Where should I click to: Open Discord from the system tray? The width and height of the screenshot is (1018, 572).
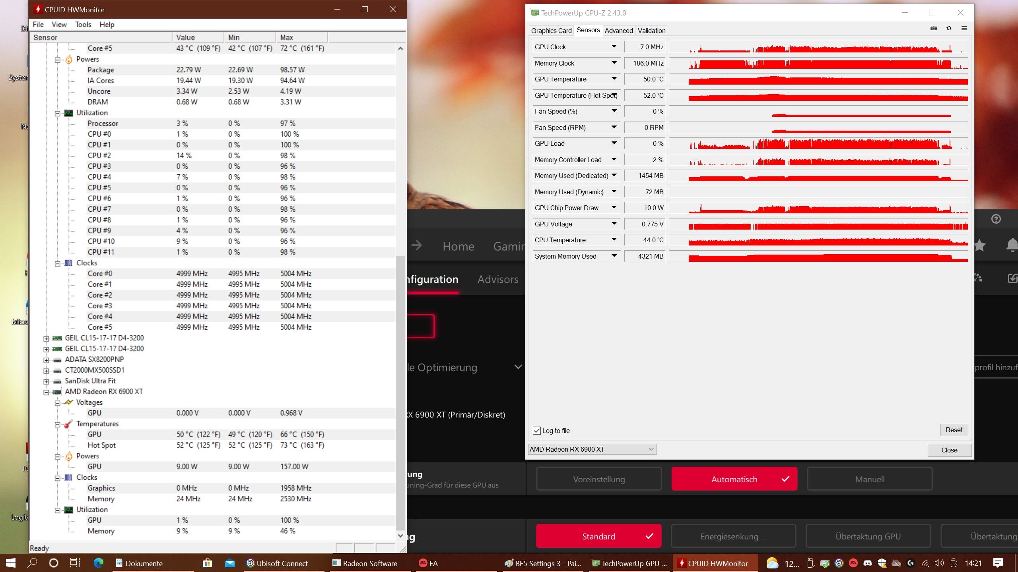tap(867, 563)
